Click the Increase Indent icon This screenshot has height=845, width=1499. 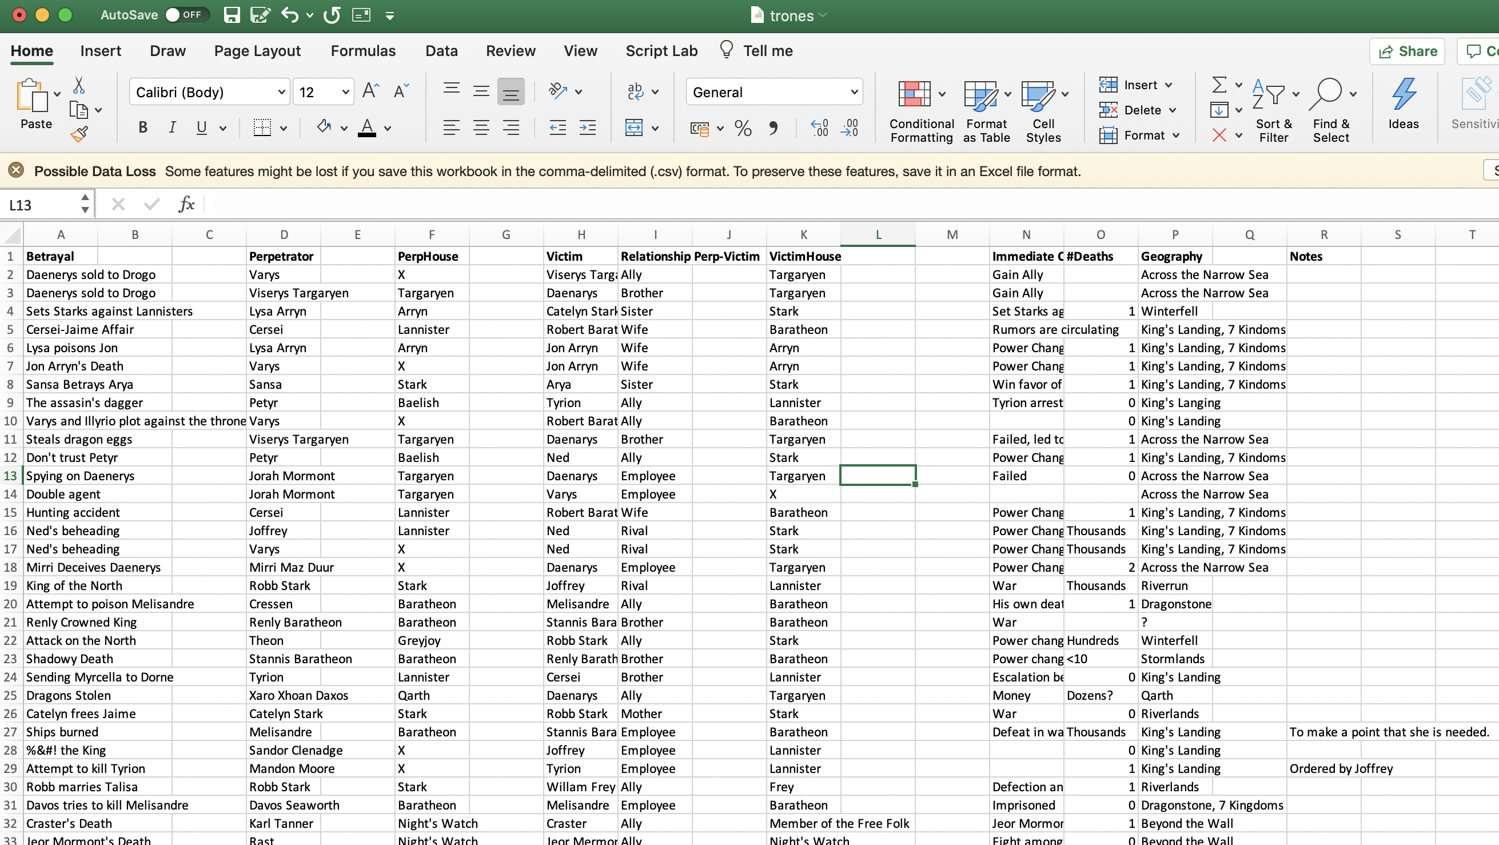588,127
